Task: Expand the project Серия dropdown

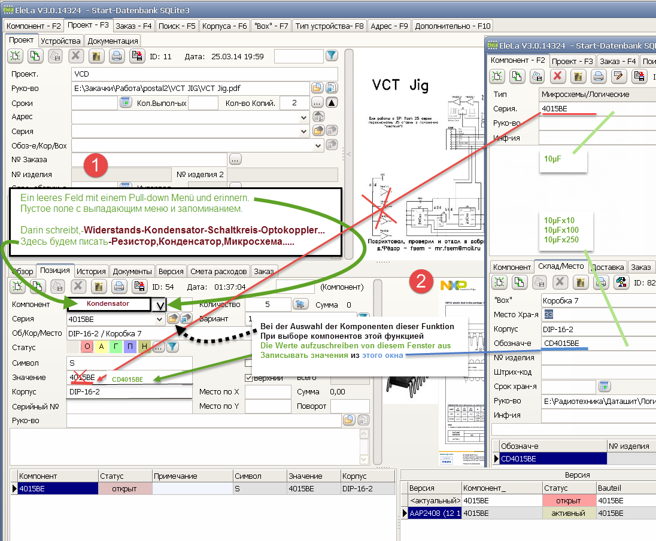Action: click(x=304, y=132)
